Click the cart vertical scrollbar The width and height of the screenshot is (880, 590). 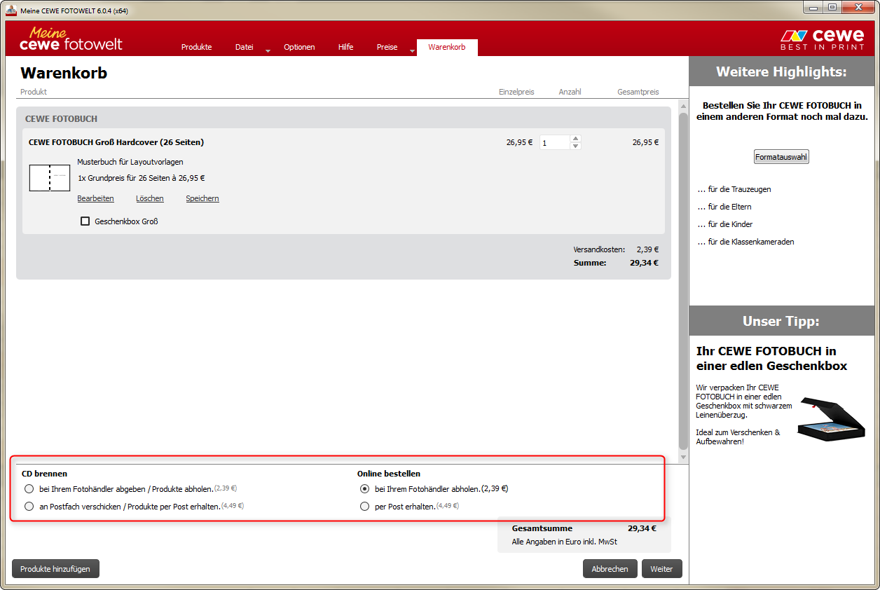pyautogui.click(x=683, y=280)
